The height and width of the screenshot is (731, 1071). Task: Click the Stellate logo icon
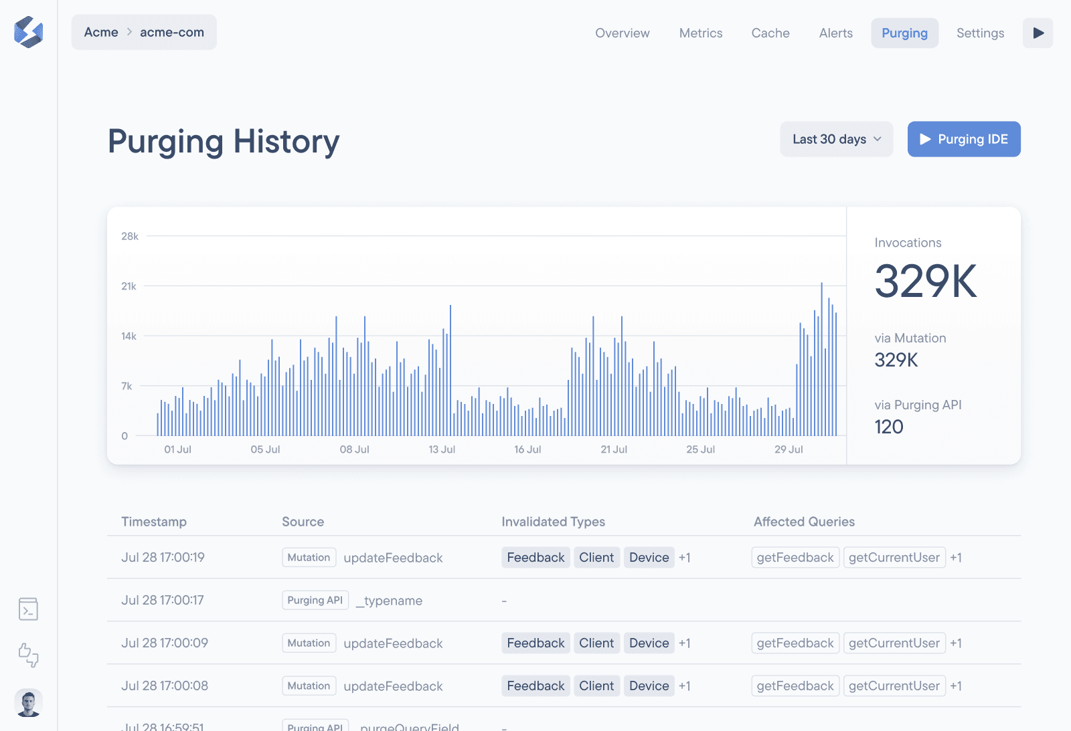click(28, 32)
